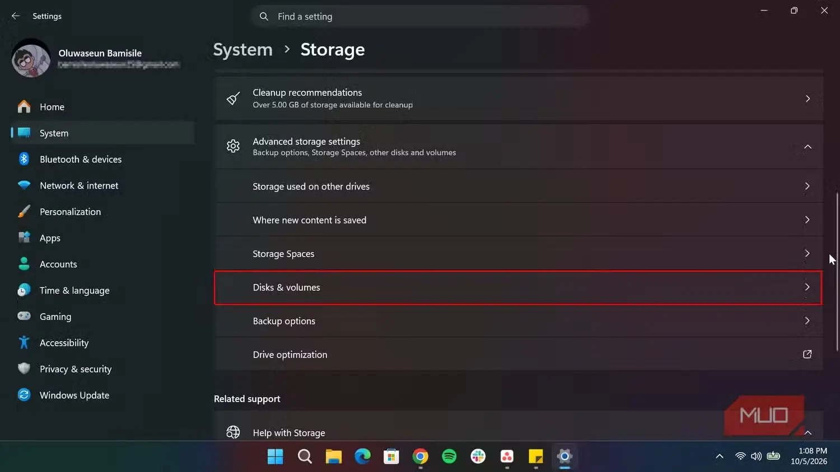
Task: Open the Windows Start button on taskbar
Action: (275, 457)
